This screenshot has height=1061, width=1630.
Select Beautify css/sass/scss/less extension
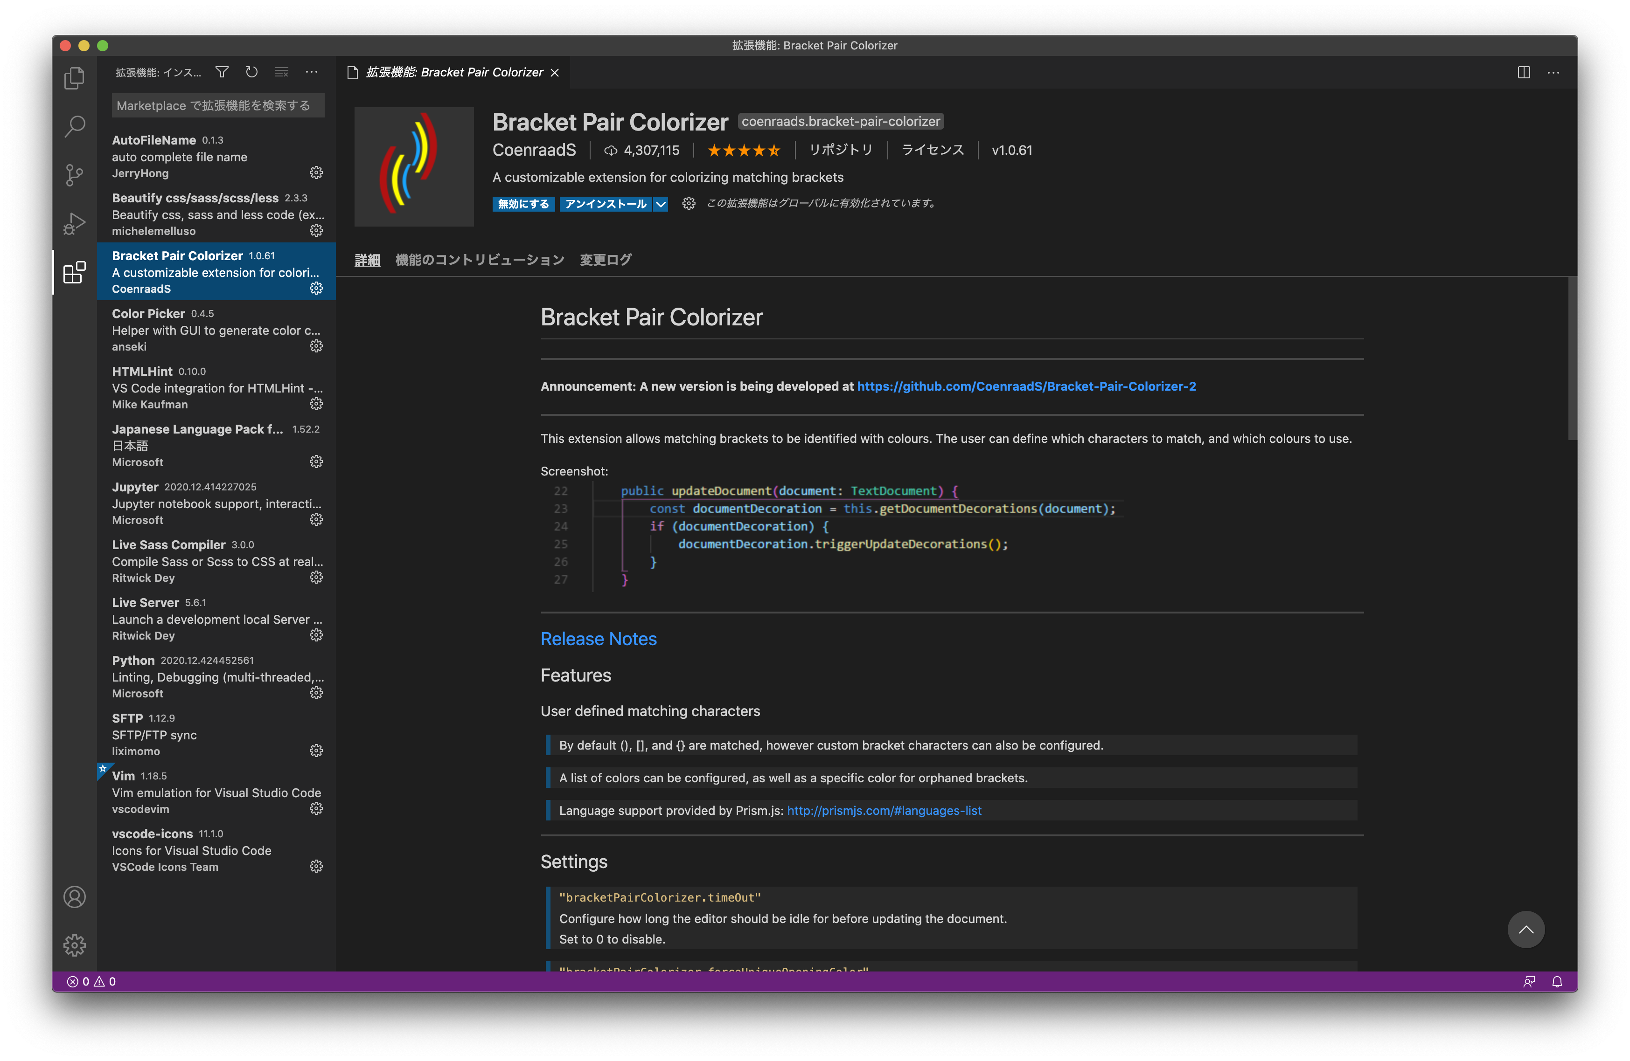(216, 214)
